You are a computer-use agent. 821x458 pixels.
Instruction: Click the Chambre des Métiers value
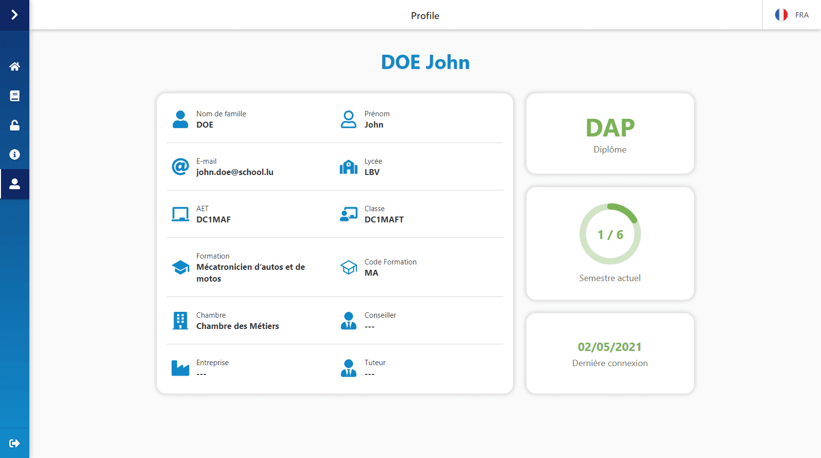[238, 326]
